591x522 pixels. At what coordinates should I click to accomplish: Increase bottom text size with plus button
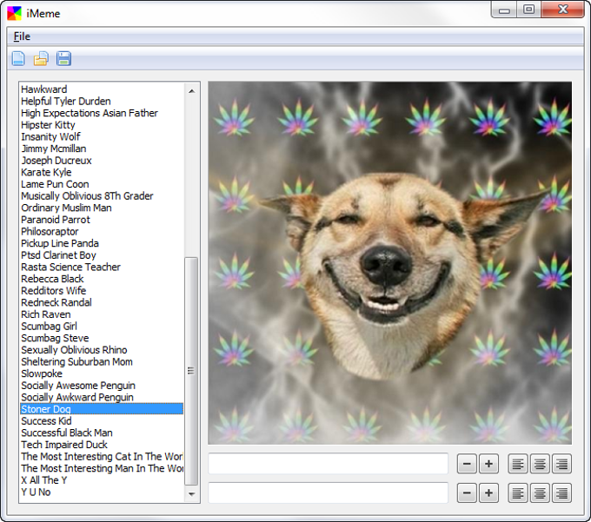click(488, 493)
